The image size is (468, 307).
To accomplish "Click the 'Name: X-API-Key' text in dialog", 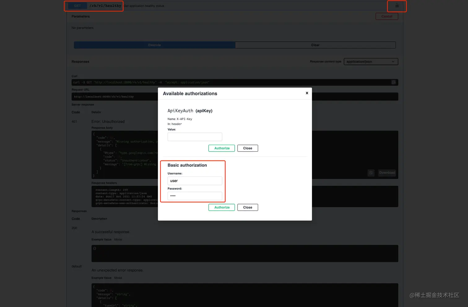I will coord(180,119).
